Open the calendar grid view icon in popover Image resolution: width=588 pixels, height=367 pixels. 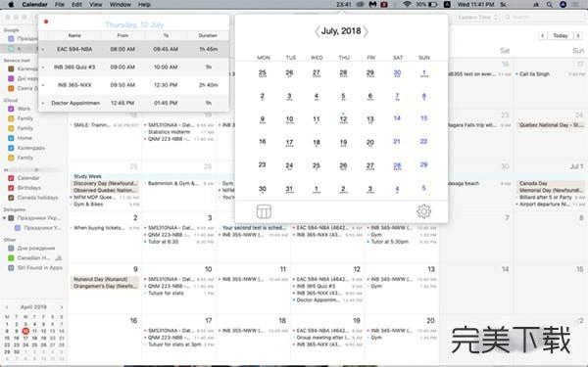click(264, 211)
